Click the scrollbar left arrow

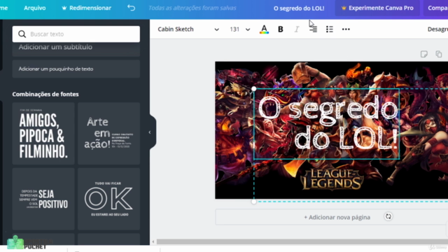click(x=153, y=241)
